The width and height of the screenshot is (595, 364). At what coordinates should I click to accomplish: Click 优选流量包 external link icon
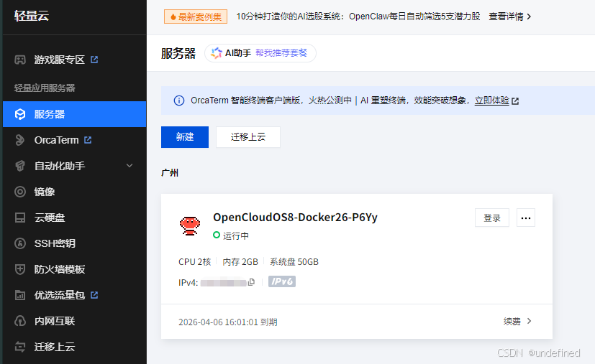[x=94, y=294]
